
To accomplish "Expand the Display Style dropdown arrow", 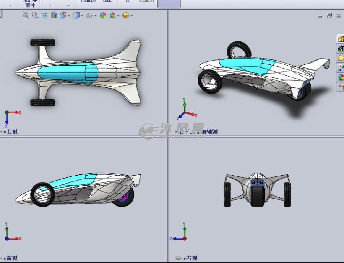I will 82,16.
